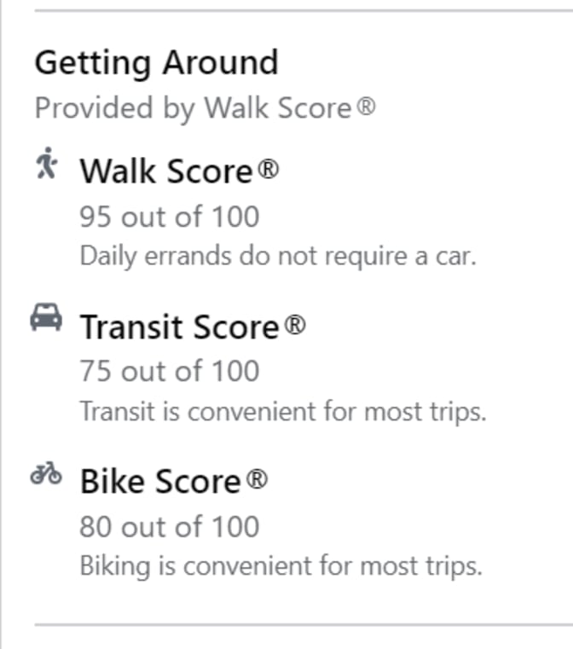Select the '95 out of 100' rating
573x649 pixels.
click(x=169, y=217)
